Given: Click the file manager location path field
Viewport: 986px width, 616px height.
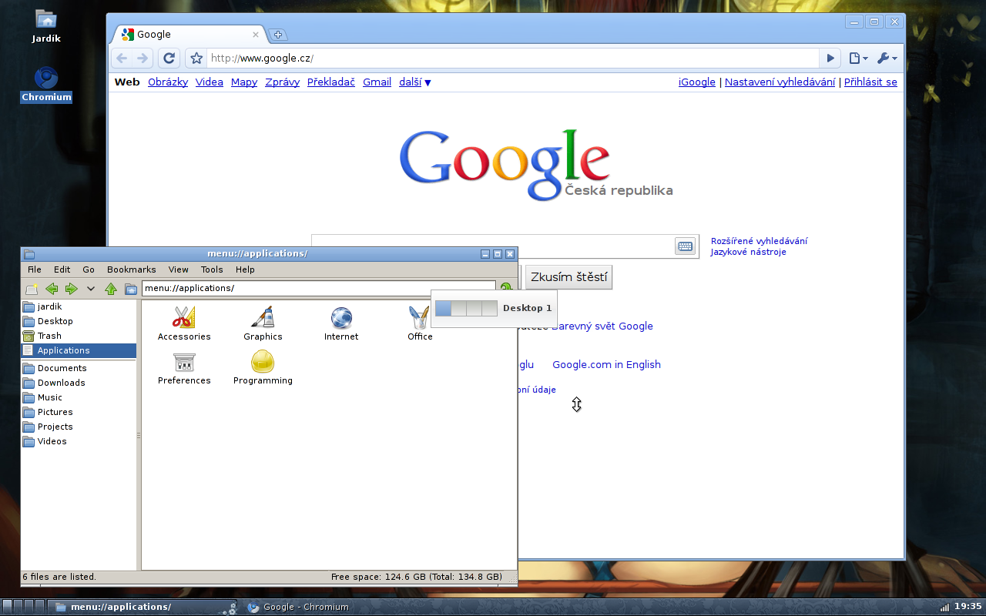Looking at the screenshot, I should [319, 288].
